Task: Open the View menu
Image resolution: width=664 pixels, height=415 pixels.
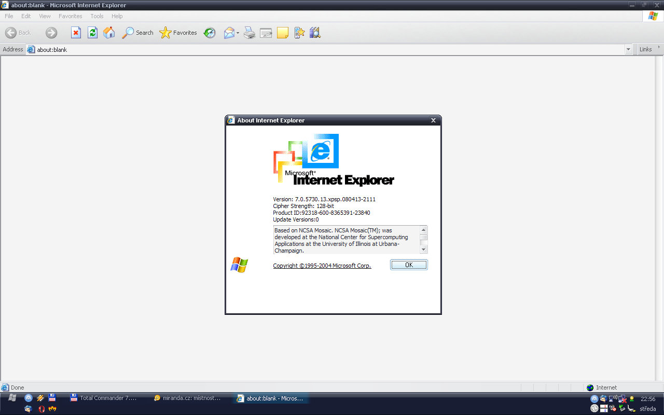Action: click(x=45, y=16)
